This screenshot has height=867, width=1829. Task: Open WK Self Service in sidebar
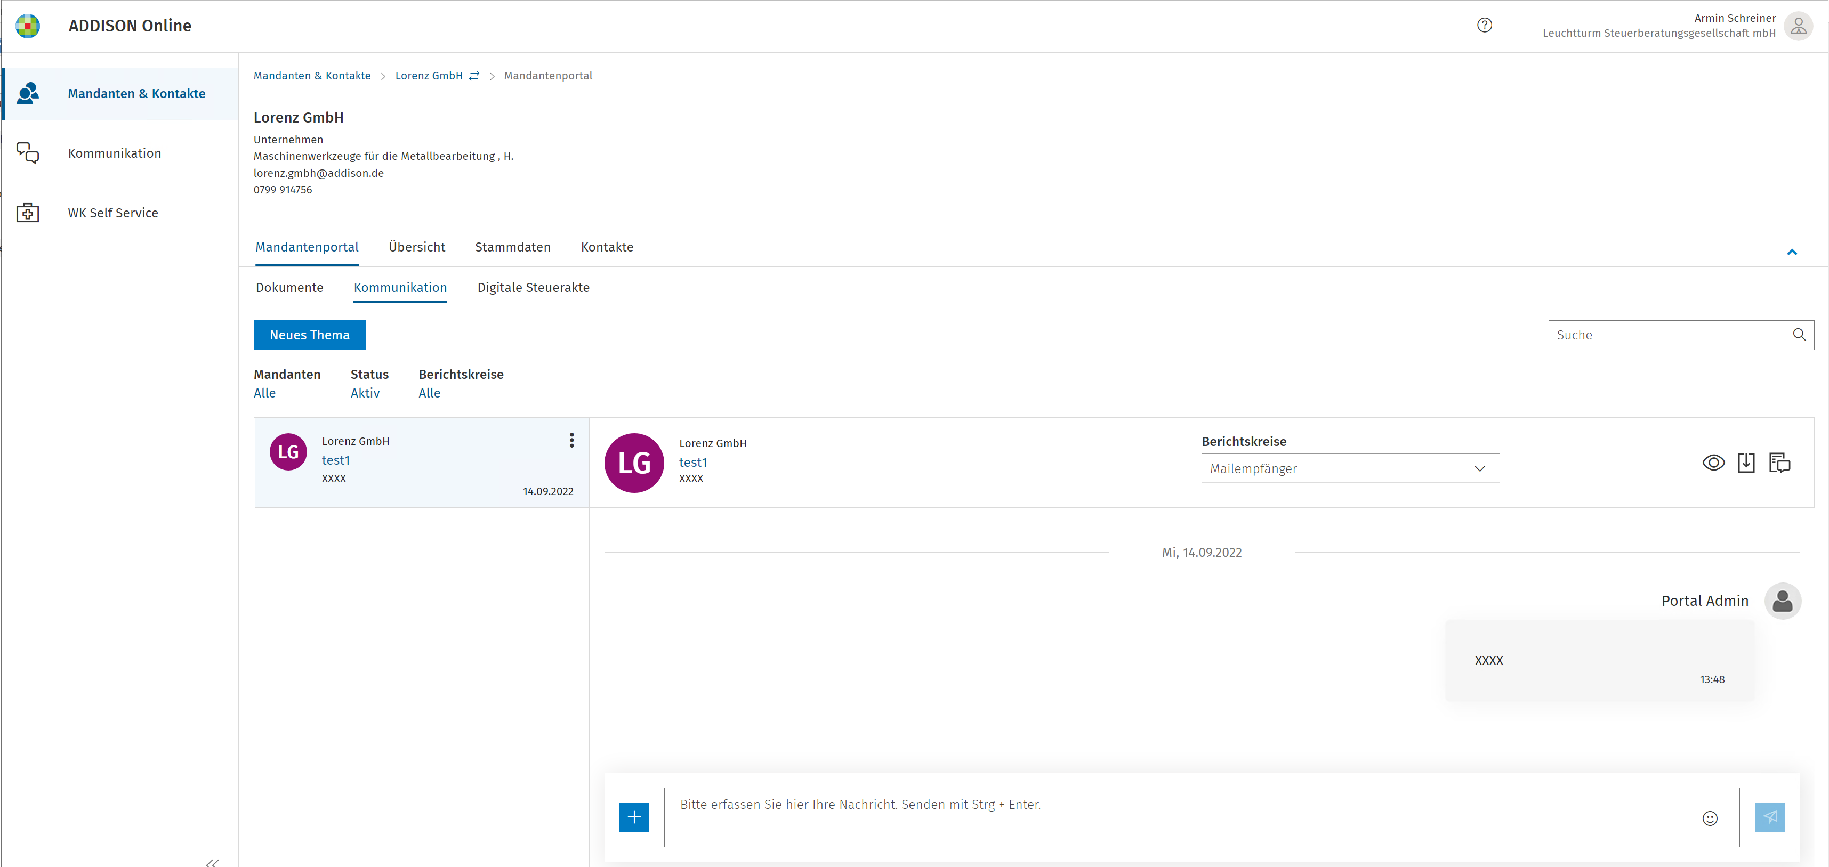113,213
